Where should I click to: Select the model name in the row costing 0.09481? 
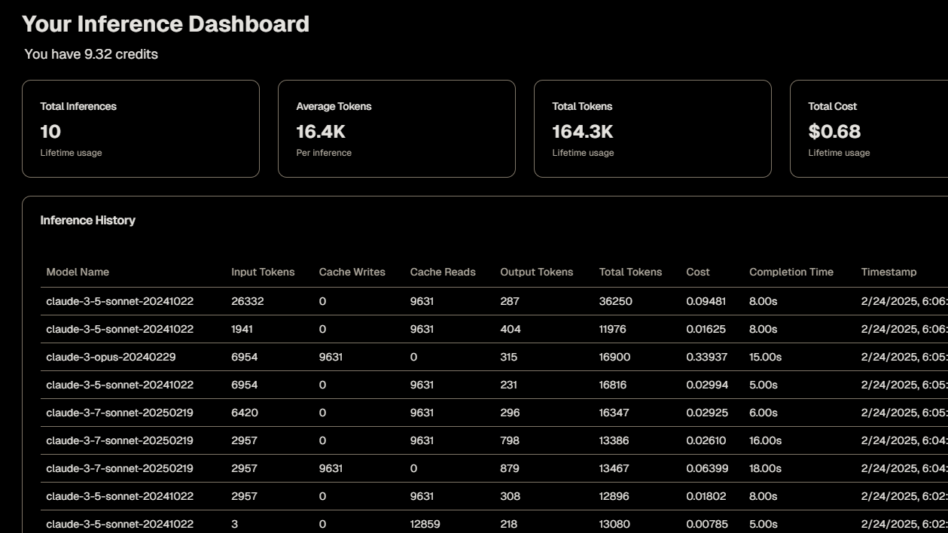tap(120, 301)
